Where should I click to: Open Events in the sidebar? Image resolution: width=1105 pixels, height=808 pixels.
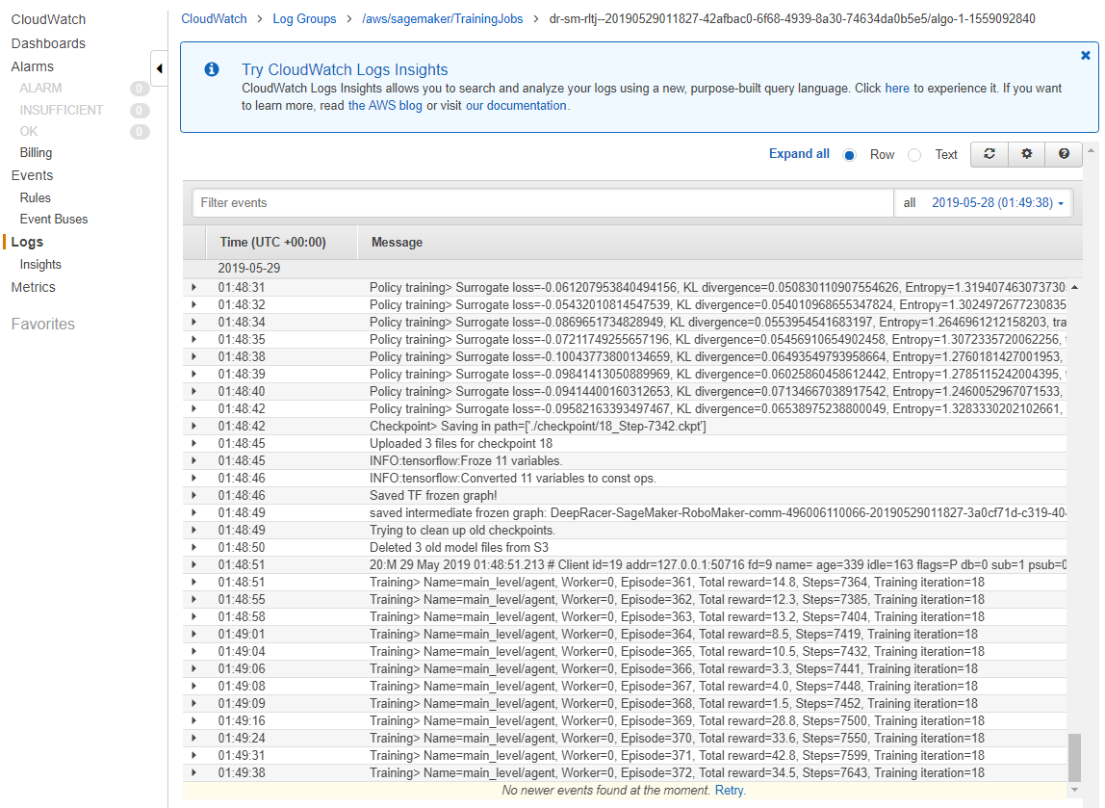32,175
